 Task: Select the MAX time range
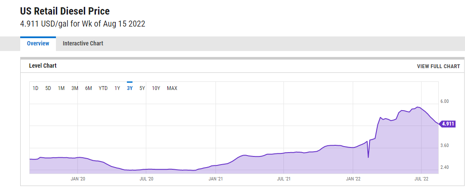coord(172,88)
